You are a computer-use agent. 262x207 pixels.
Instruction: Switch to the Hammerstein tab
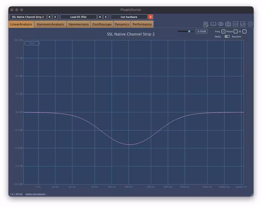click(79, 24)
